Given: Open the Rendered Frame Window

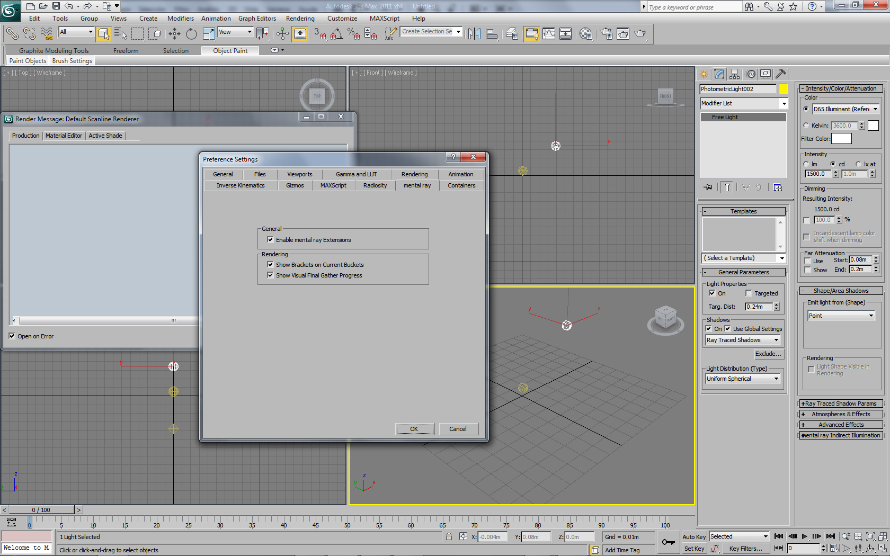Looking at the screenshot, I should coord(624,34).
